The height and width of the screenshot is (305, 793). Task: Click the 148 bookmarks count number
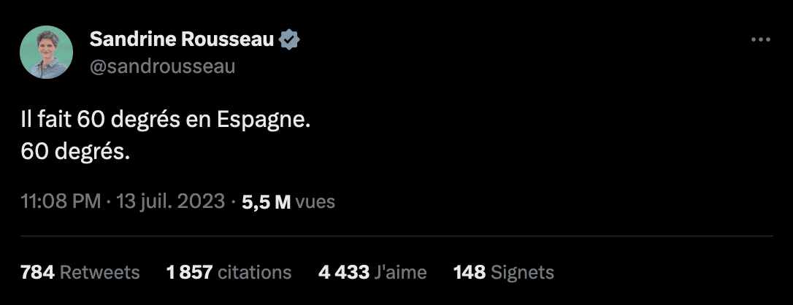coord(470,272)
